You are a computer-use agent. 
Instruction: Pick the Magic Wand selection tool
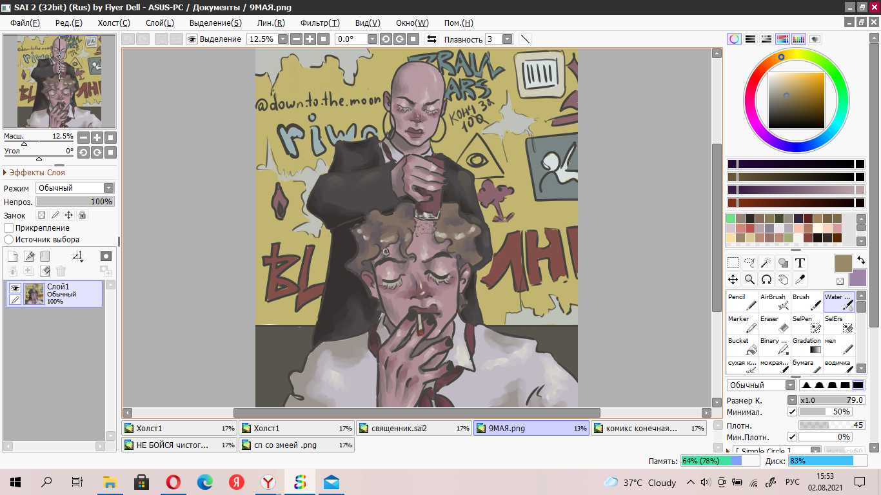(x=766, y=263)
